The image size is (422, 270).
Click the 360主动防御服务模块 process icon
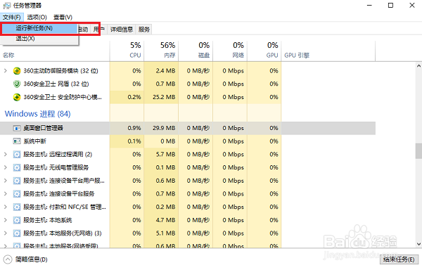(17, 71)
